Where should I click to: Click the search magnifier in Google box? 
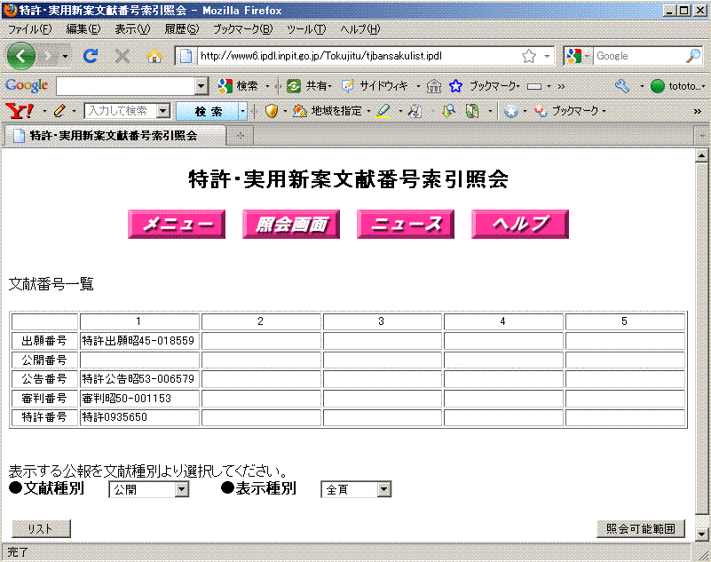(692, 56)
